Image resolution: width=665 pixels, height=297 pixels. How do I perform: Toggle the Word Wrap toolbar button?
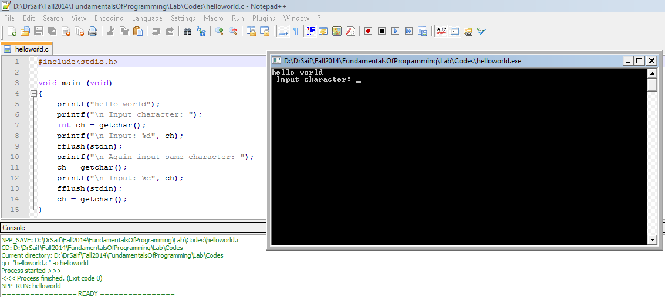(x=283, y=31)
